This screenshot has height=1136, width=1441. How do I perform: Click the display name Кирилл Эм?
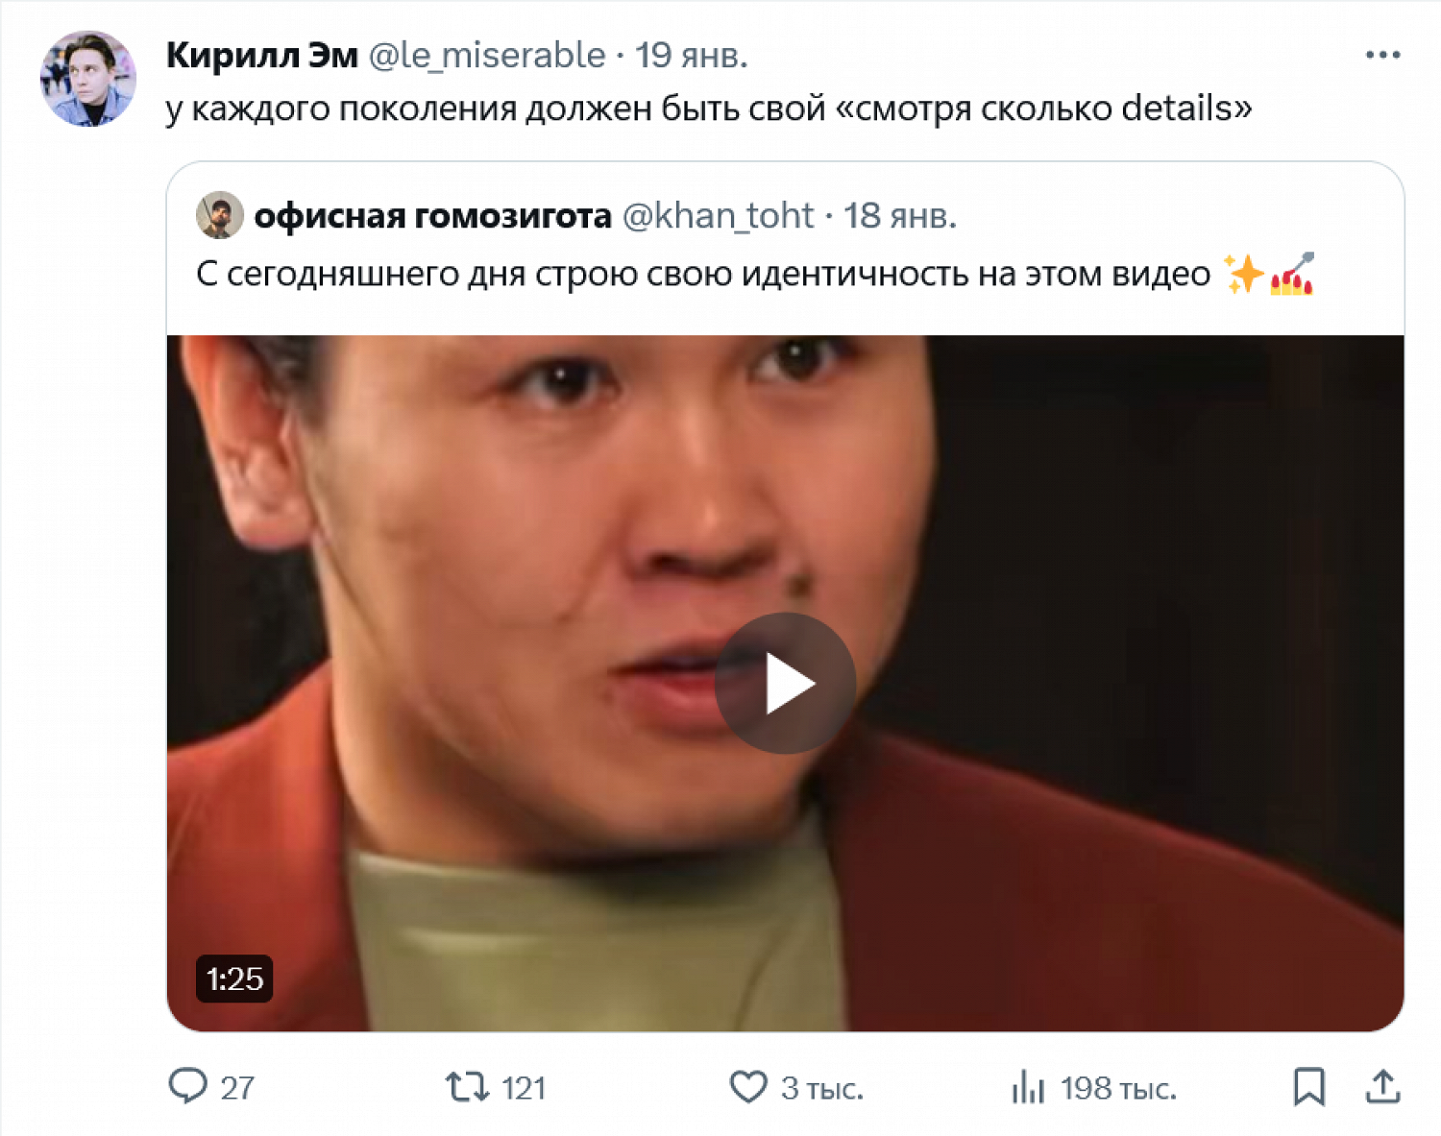click(262, 56)
